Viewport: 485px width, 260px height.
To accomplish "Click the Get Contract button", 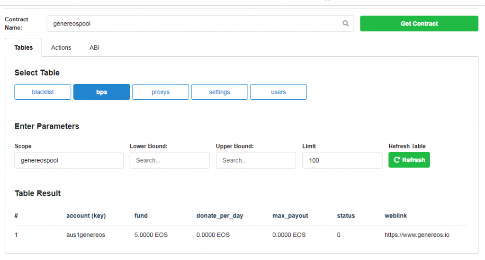I will click(419, 24).
